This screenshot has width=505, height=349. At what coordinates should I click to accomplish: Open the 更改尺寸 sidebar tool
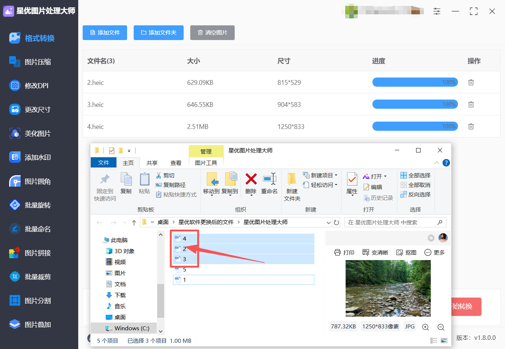click(x=30, y=109)
